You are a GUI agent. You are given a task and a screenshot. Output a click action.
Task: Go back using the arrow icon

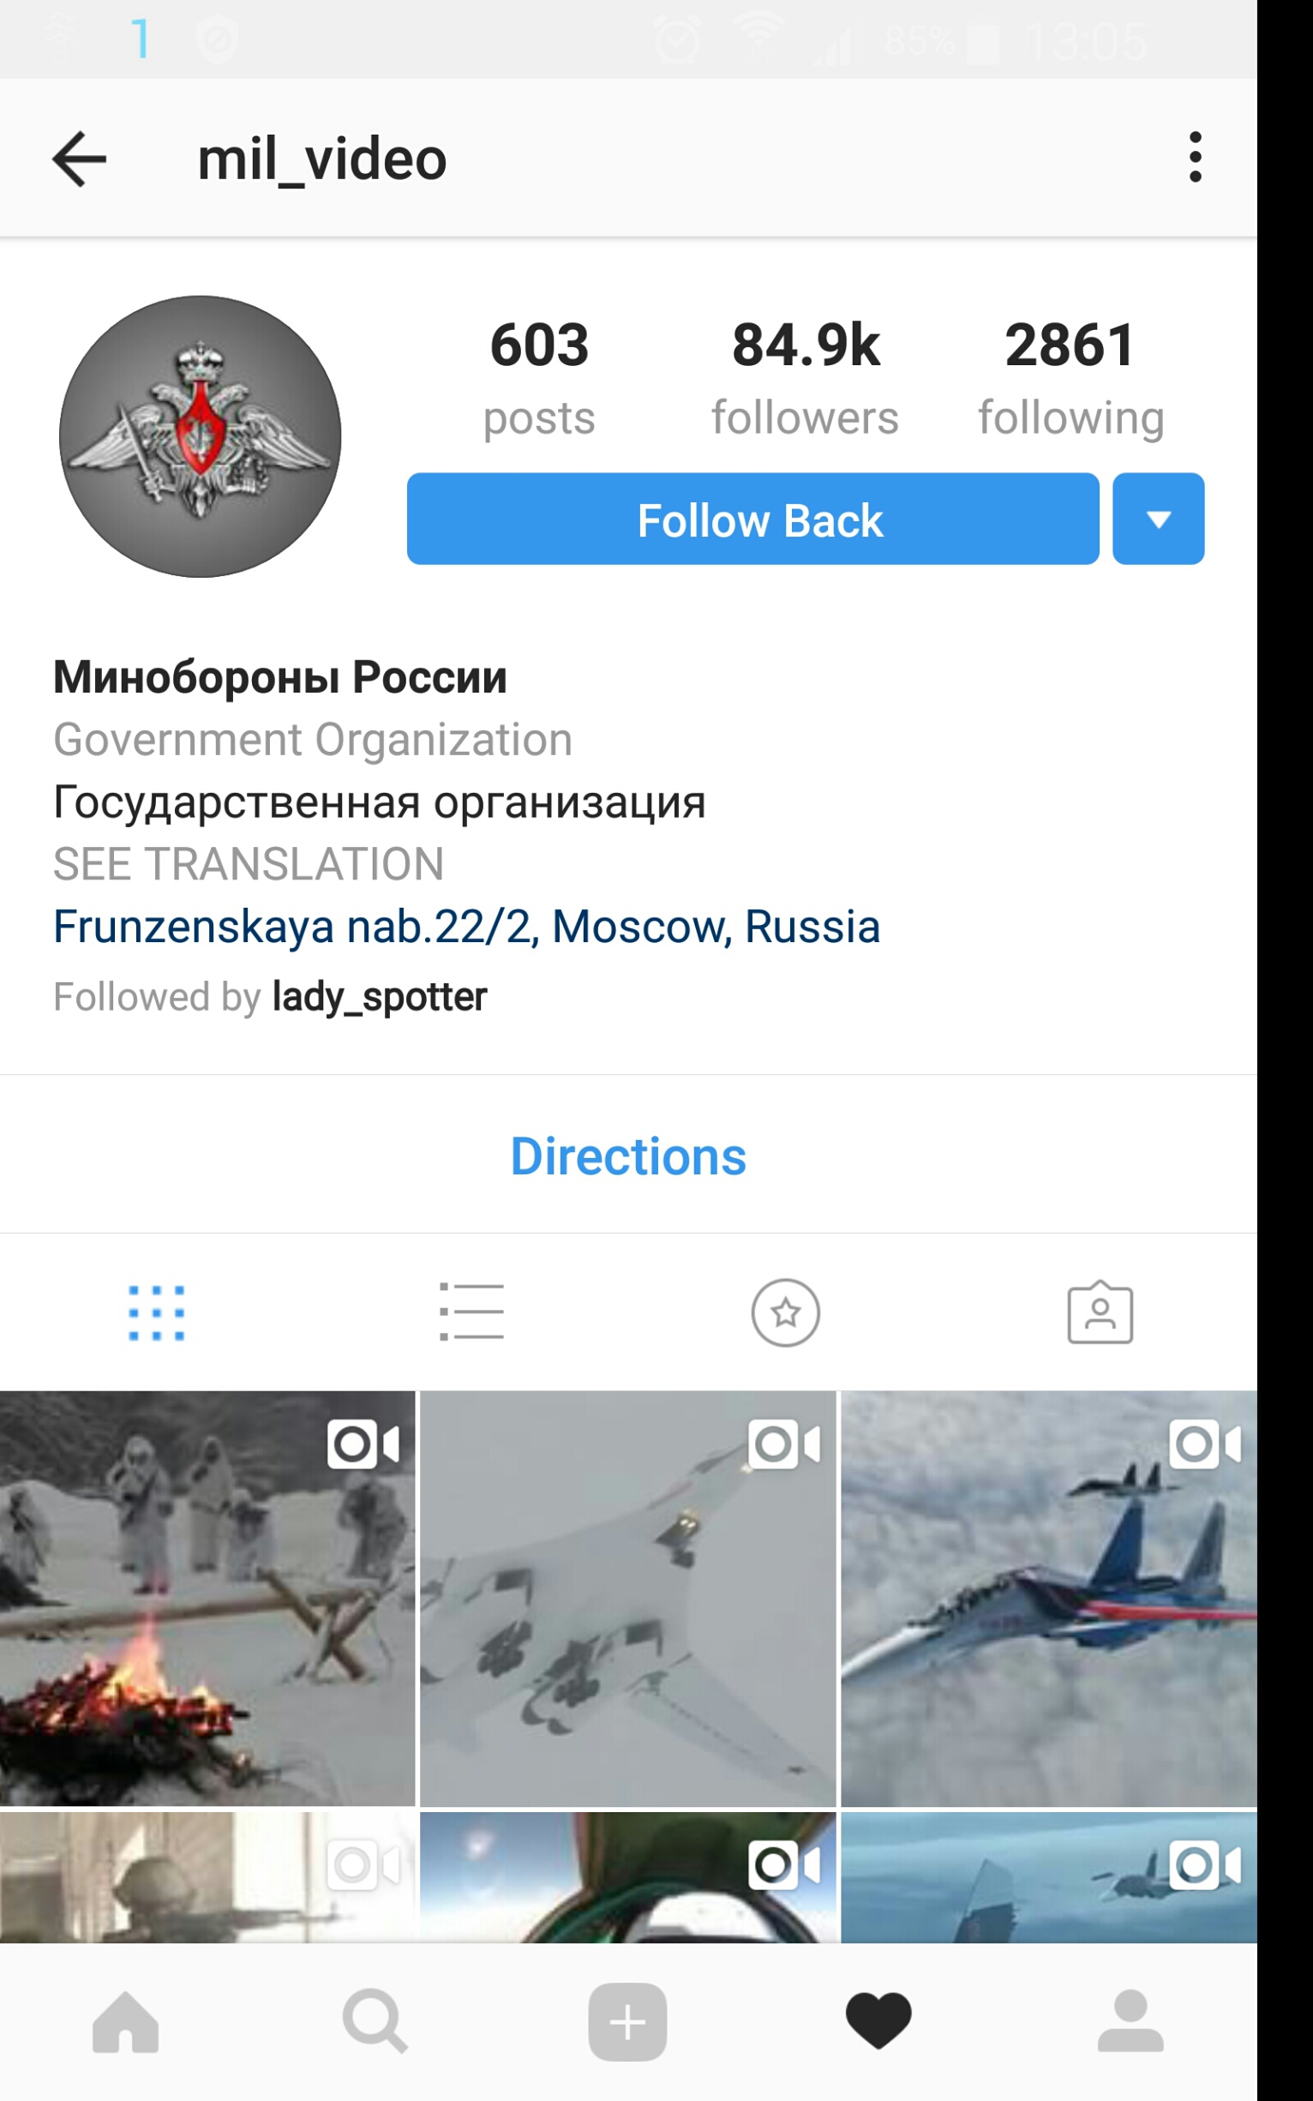tap(79, 159)
